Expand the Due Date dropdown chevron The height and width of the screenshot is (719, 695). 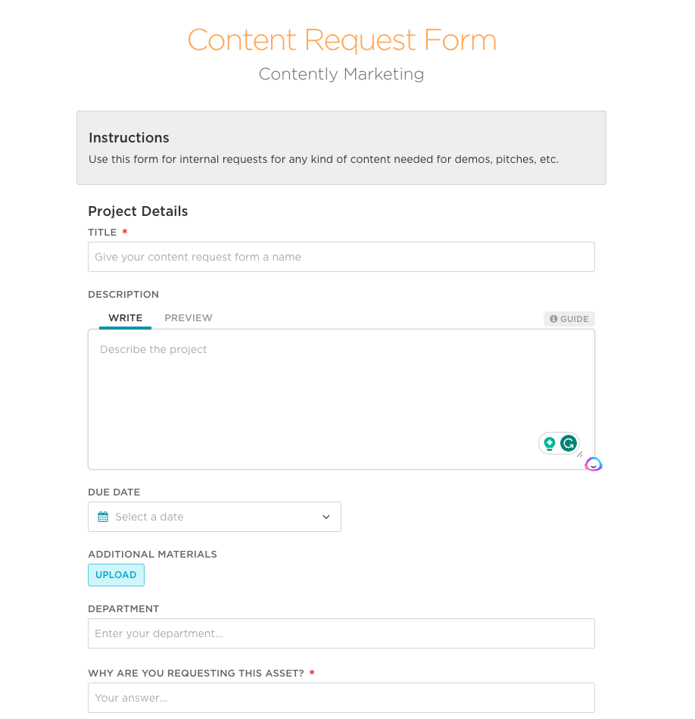[326, 517]
